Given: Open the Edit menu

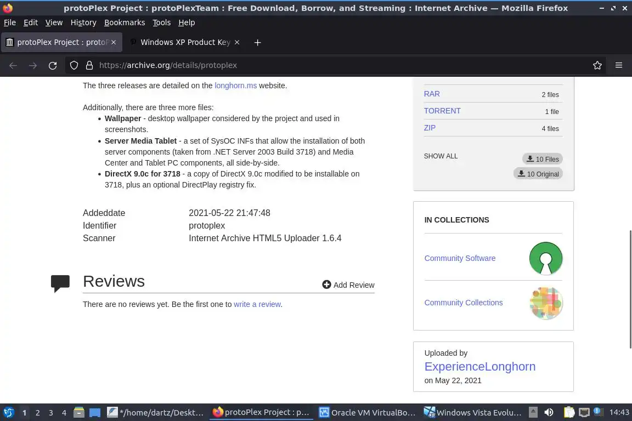Looking at the screenshot, I should pos(31,22).
